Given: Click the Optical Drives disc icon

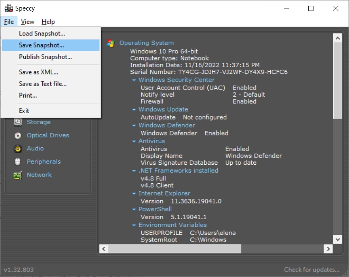Looking at the screenshot, I should [18, 136].
